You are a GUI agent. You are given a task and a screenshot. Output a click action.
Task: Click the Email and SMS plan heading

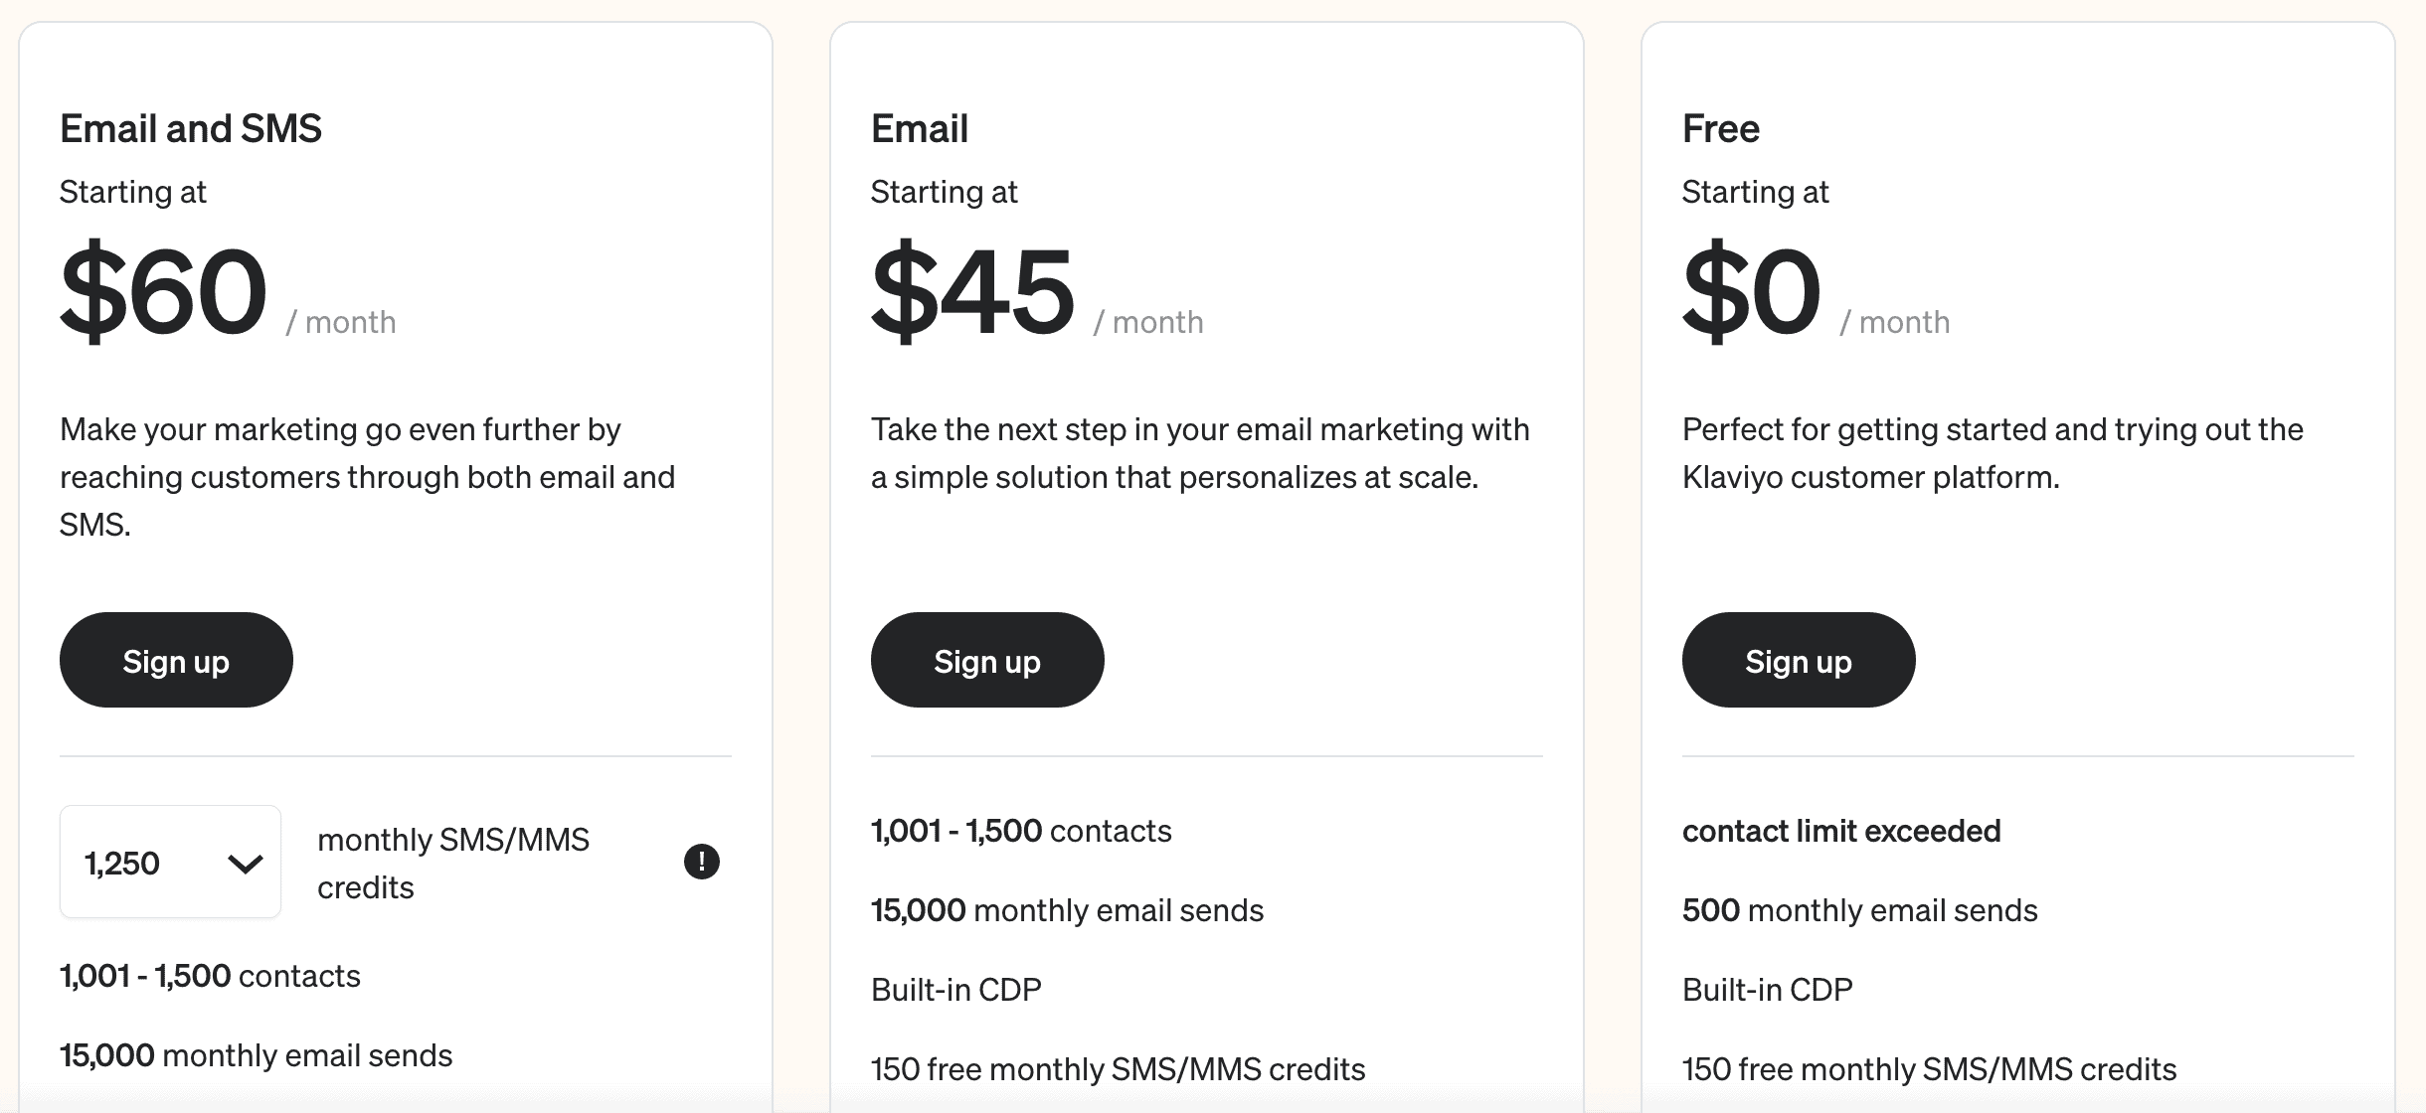(x=191, y=129)
